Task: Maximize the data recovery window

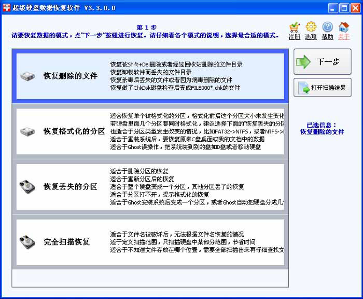Action: pyautogui.click(x=344, y=8)
